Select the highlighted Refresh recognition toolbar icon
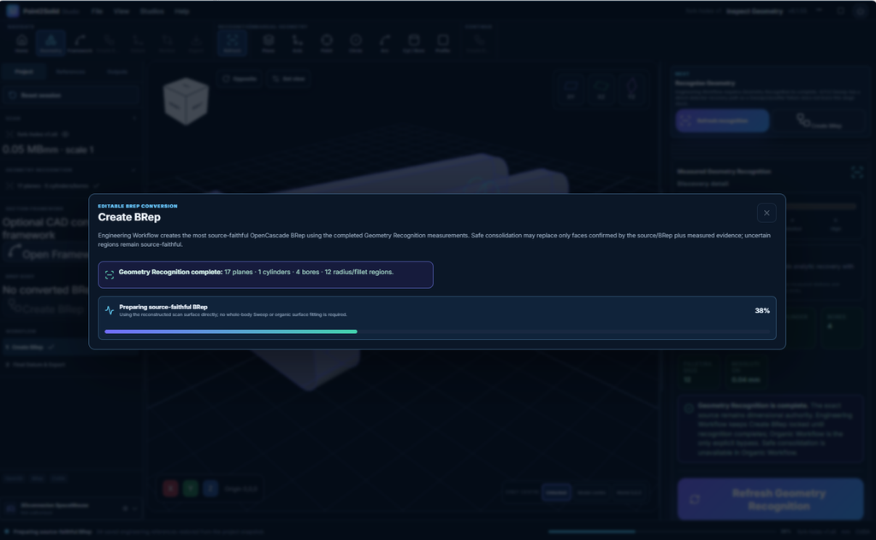The height and width of the screenshot is (540, 876). tap(232, 43)
